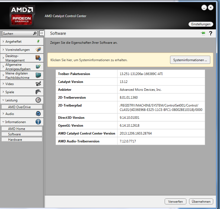Image resolution: width=220 pixels, height=209 pixels.
Task: Open the AMD Home page
Action: pyautogui.click(x=22, y=129)
